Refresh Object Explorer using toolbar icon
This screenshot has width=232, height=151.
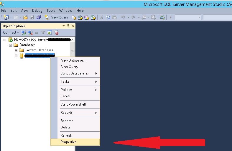pyautogui.click(x=50, y=33)
